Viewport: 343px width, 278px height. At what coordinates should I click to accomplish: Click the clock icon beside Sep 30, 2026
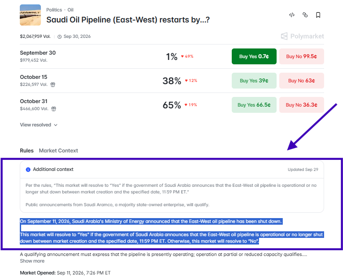click(59, 37)
